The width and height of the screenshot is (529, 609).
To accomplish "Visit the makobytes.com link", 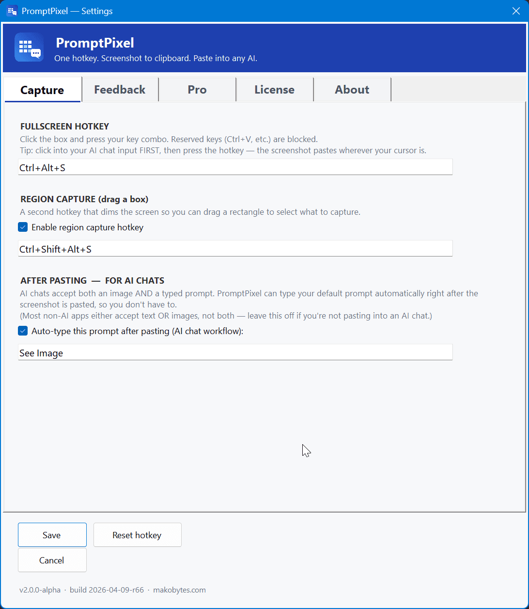I will 179,590.
